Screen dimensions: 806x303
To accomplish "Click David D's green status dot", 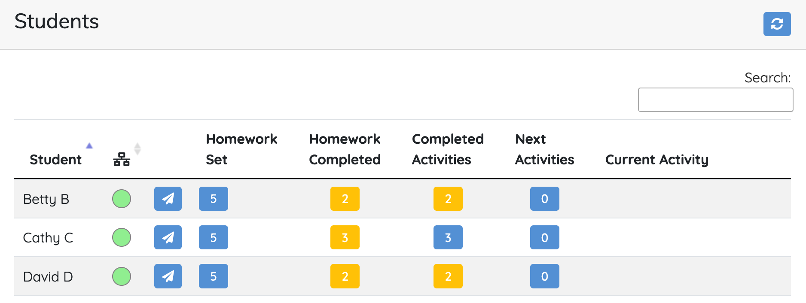I will click(122, 276).
